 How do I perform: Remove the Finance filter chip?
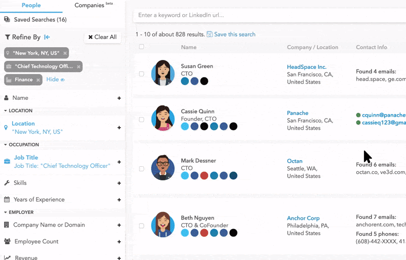click(38, 80)
